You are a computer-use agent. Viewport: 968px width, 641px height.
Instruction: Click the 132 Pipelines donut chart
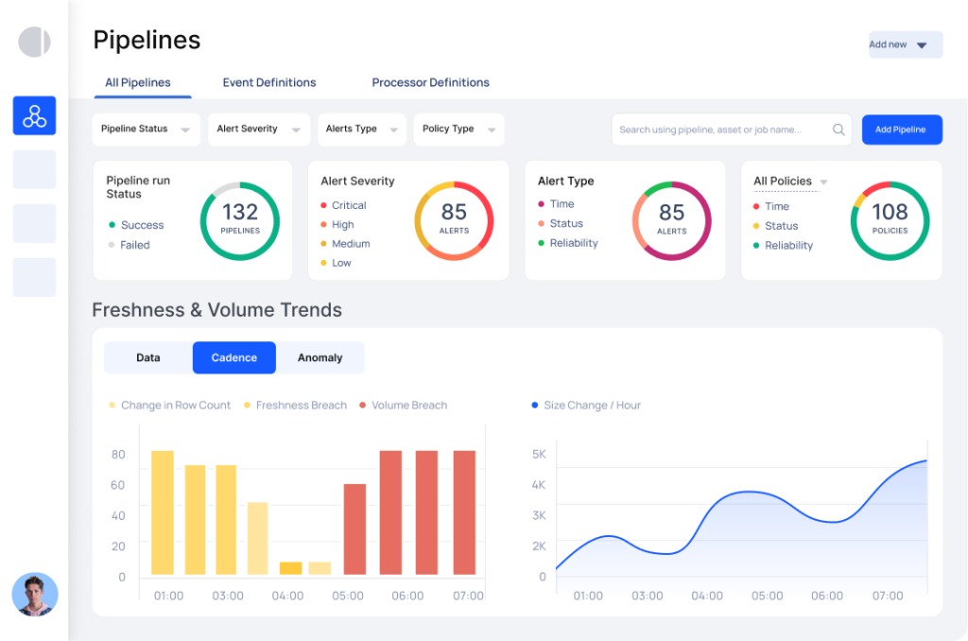coord(239,221)
